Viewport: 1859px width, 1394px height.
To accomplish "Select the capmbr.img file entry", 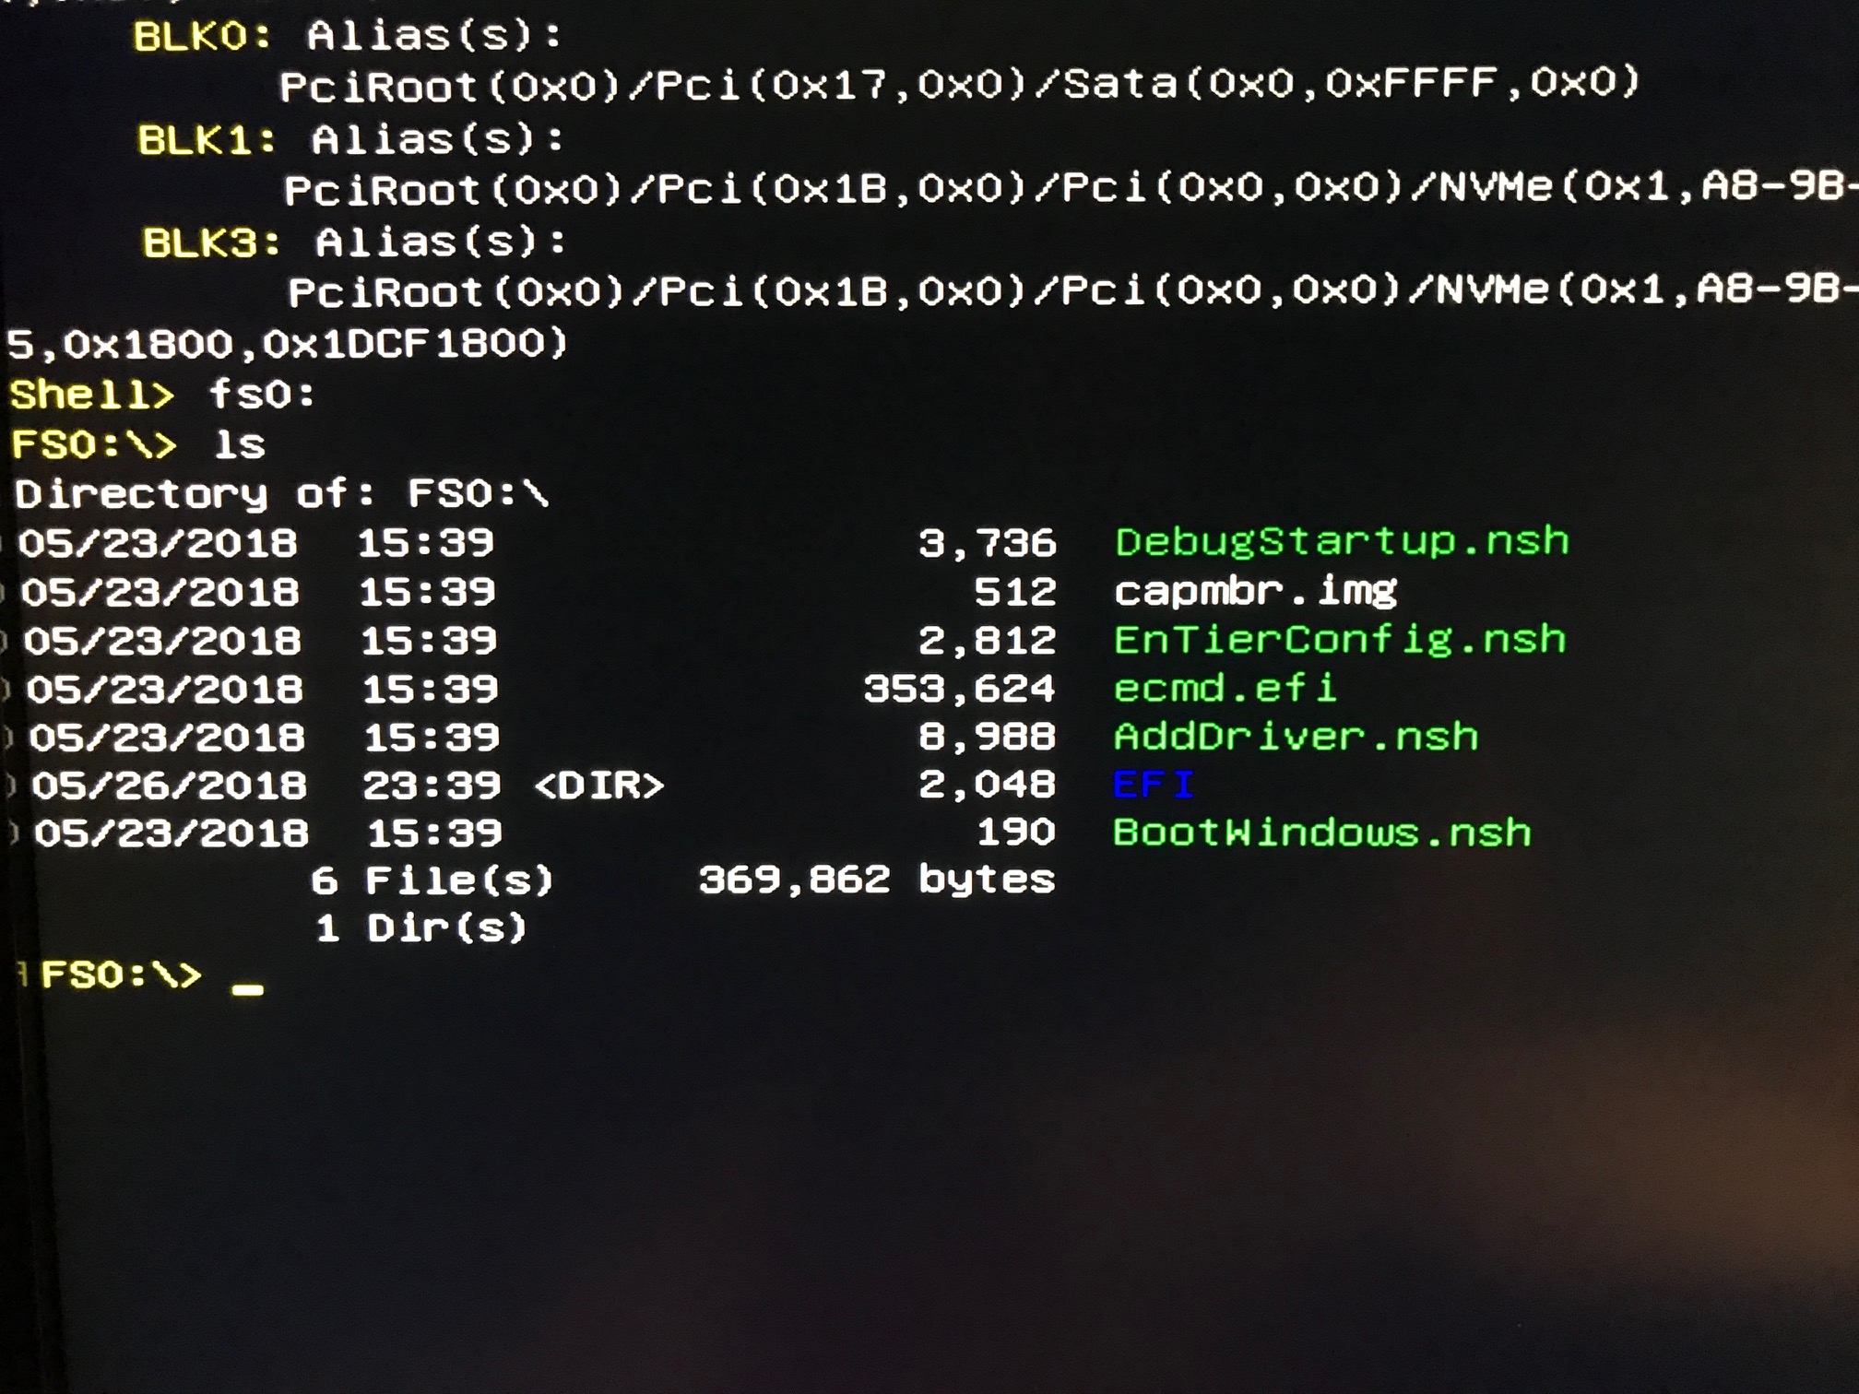I will click(x=1254, y=591).
